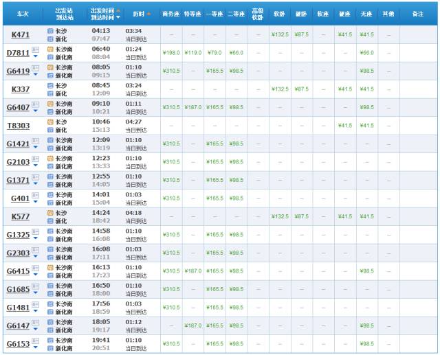Click the station icon before 新化南 in G6153 row

pyautogui.click(x=50, y=349)
